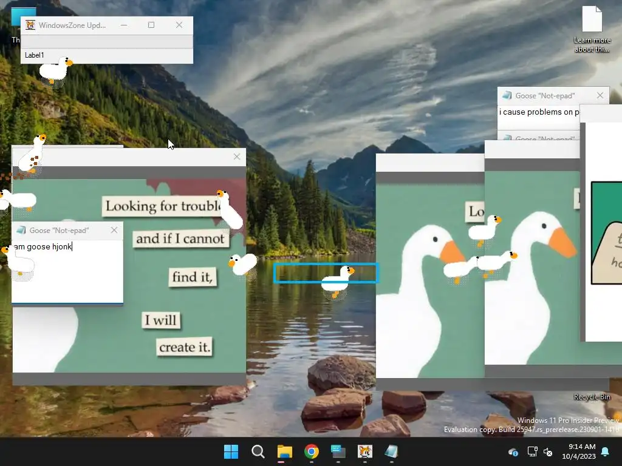Launch Google Chrome from taskbar
Viewport: 622px width, 466px height.
pos(312,451)
